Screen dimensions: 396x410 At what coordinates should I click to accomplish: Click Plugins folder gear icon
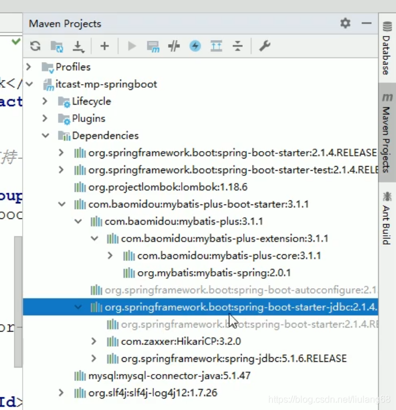(64, 119)
